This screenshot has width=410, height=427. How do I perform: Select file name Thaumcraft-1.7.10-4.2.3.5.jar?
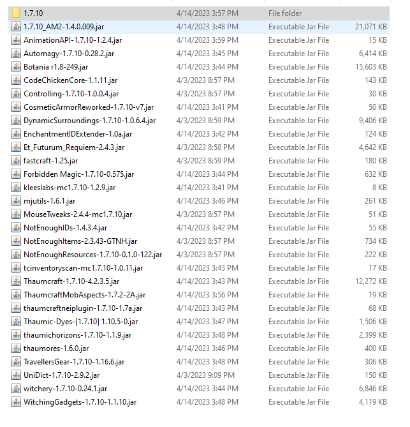coord(71,281)
